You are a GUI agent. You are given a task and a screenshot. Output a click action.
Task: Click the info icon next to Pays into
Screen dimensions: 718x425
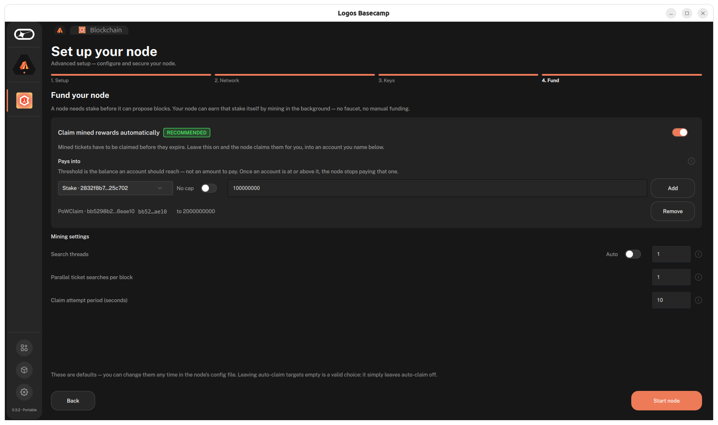tap(691, 161)
